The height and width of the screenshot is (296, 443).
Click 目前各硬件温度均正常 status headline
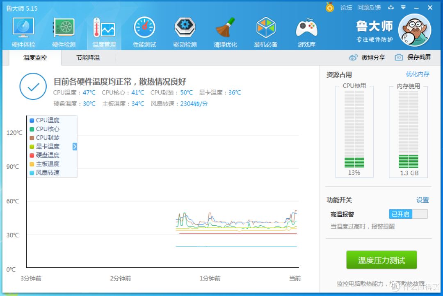pos(120,82)
